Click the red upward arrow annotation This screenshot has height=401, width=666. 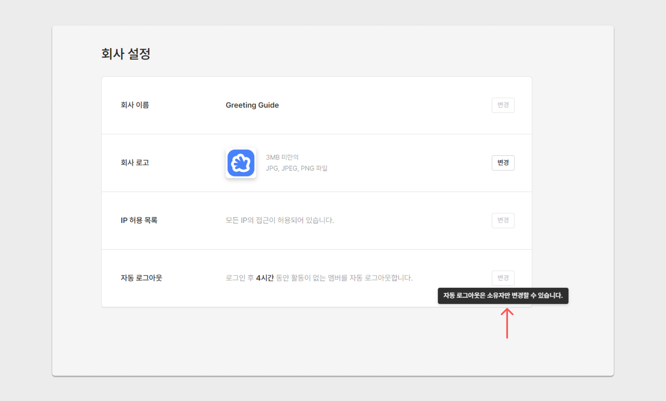(x=507, y=323)
